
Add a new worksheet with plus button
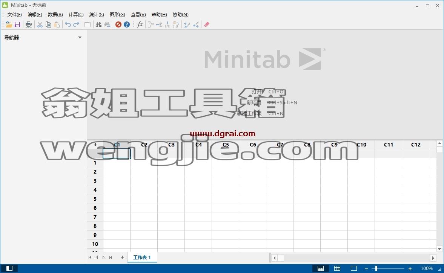click(x=123, y=257)
